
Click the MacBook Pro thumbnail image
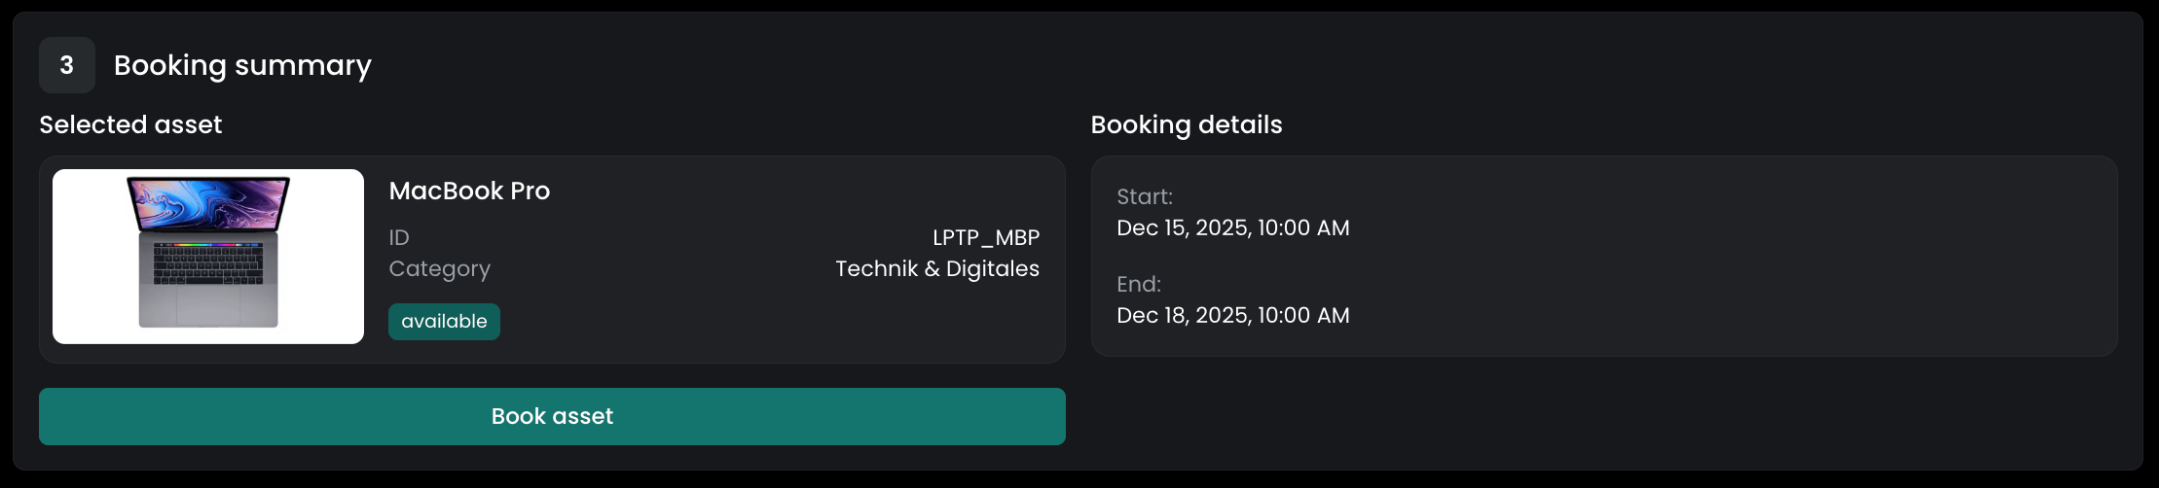point(208,256)
